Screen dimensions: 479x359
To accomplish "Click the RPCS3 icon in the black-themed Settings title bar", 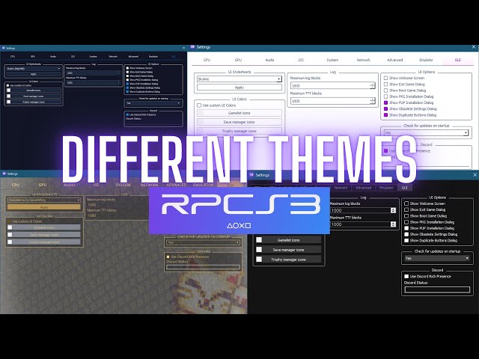I will (251, 175).
